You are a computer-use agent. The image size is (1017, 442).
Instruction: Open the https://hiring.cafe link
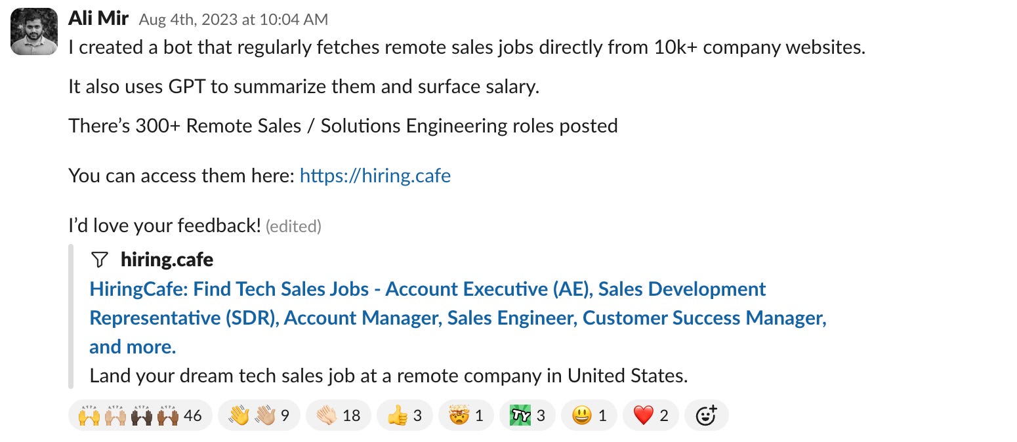(375, 176)
